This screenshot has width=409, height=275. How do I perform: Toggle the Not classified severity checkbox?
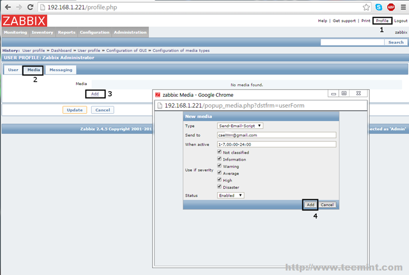tap(220, 152)
